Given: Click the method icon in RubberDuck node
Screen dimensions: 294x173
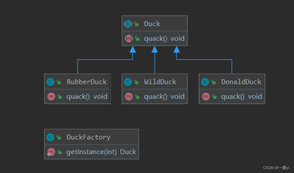Looking at the screenshot, I should tap(51, 97).
